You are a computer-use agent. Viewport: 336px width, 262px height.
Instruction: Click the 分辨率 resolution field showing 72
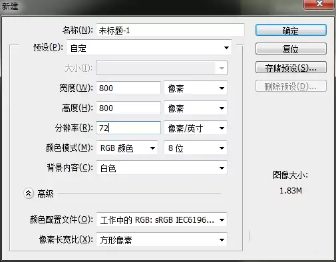(128, 128)
